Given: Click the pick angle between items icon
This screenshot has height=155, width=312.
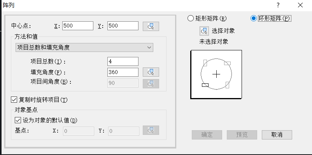Looking at the screenshot, I should [151, 83].
